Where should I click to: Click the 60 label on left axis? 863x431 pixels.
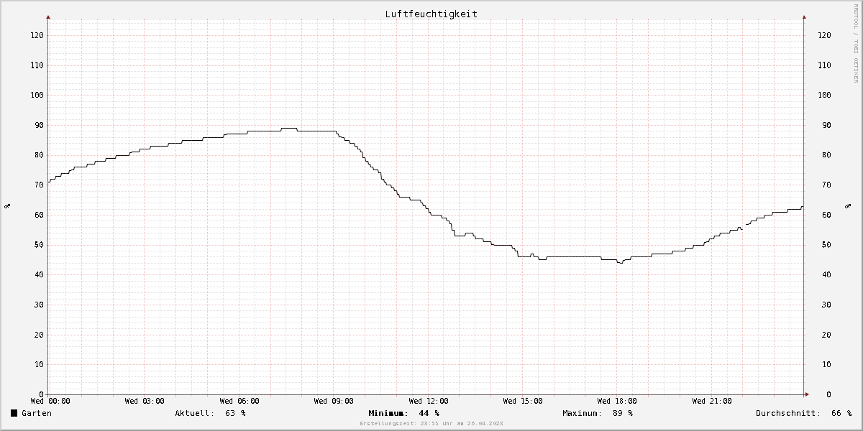click(38, 215)
